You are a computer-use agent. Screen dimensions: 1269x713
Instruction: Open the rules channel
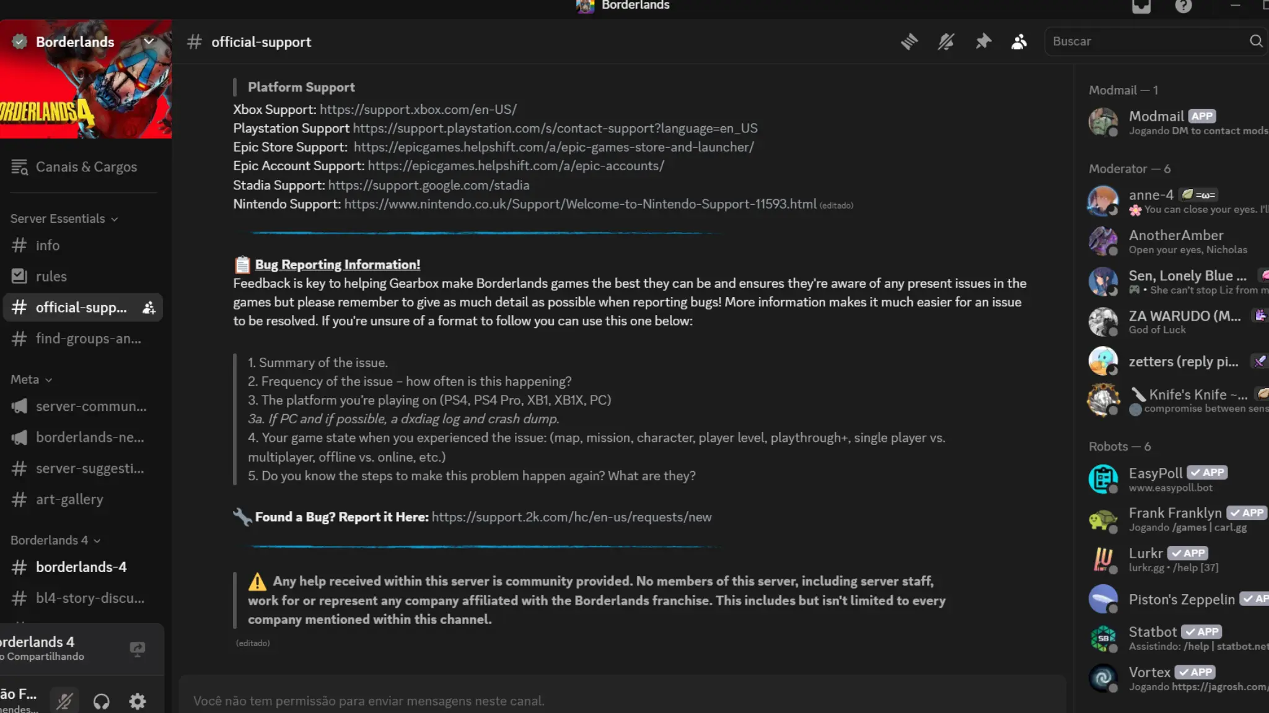(x=51, y=276)
